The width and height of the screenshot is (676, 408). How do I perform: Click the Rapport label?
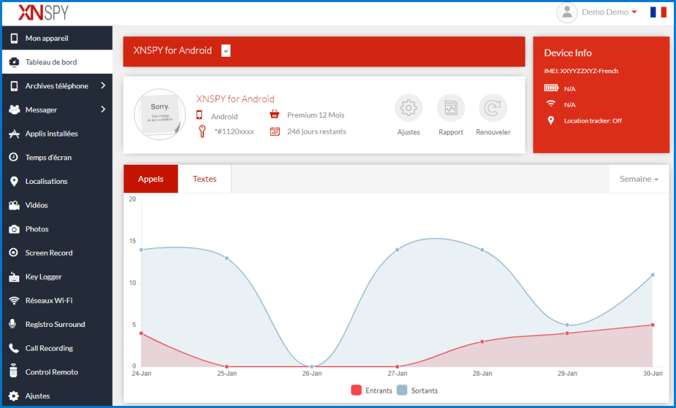pos(451,132)
